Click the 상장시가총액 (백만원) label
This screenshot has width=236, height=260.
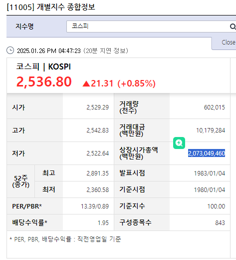139,153
